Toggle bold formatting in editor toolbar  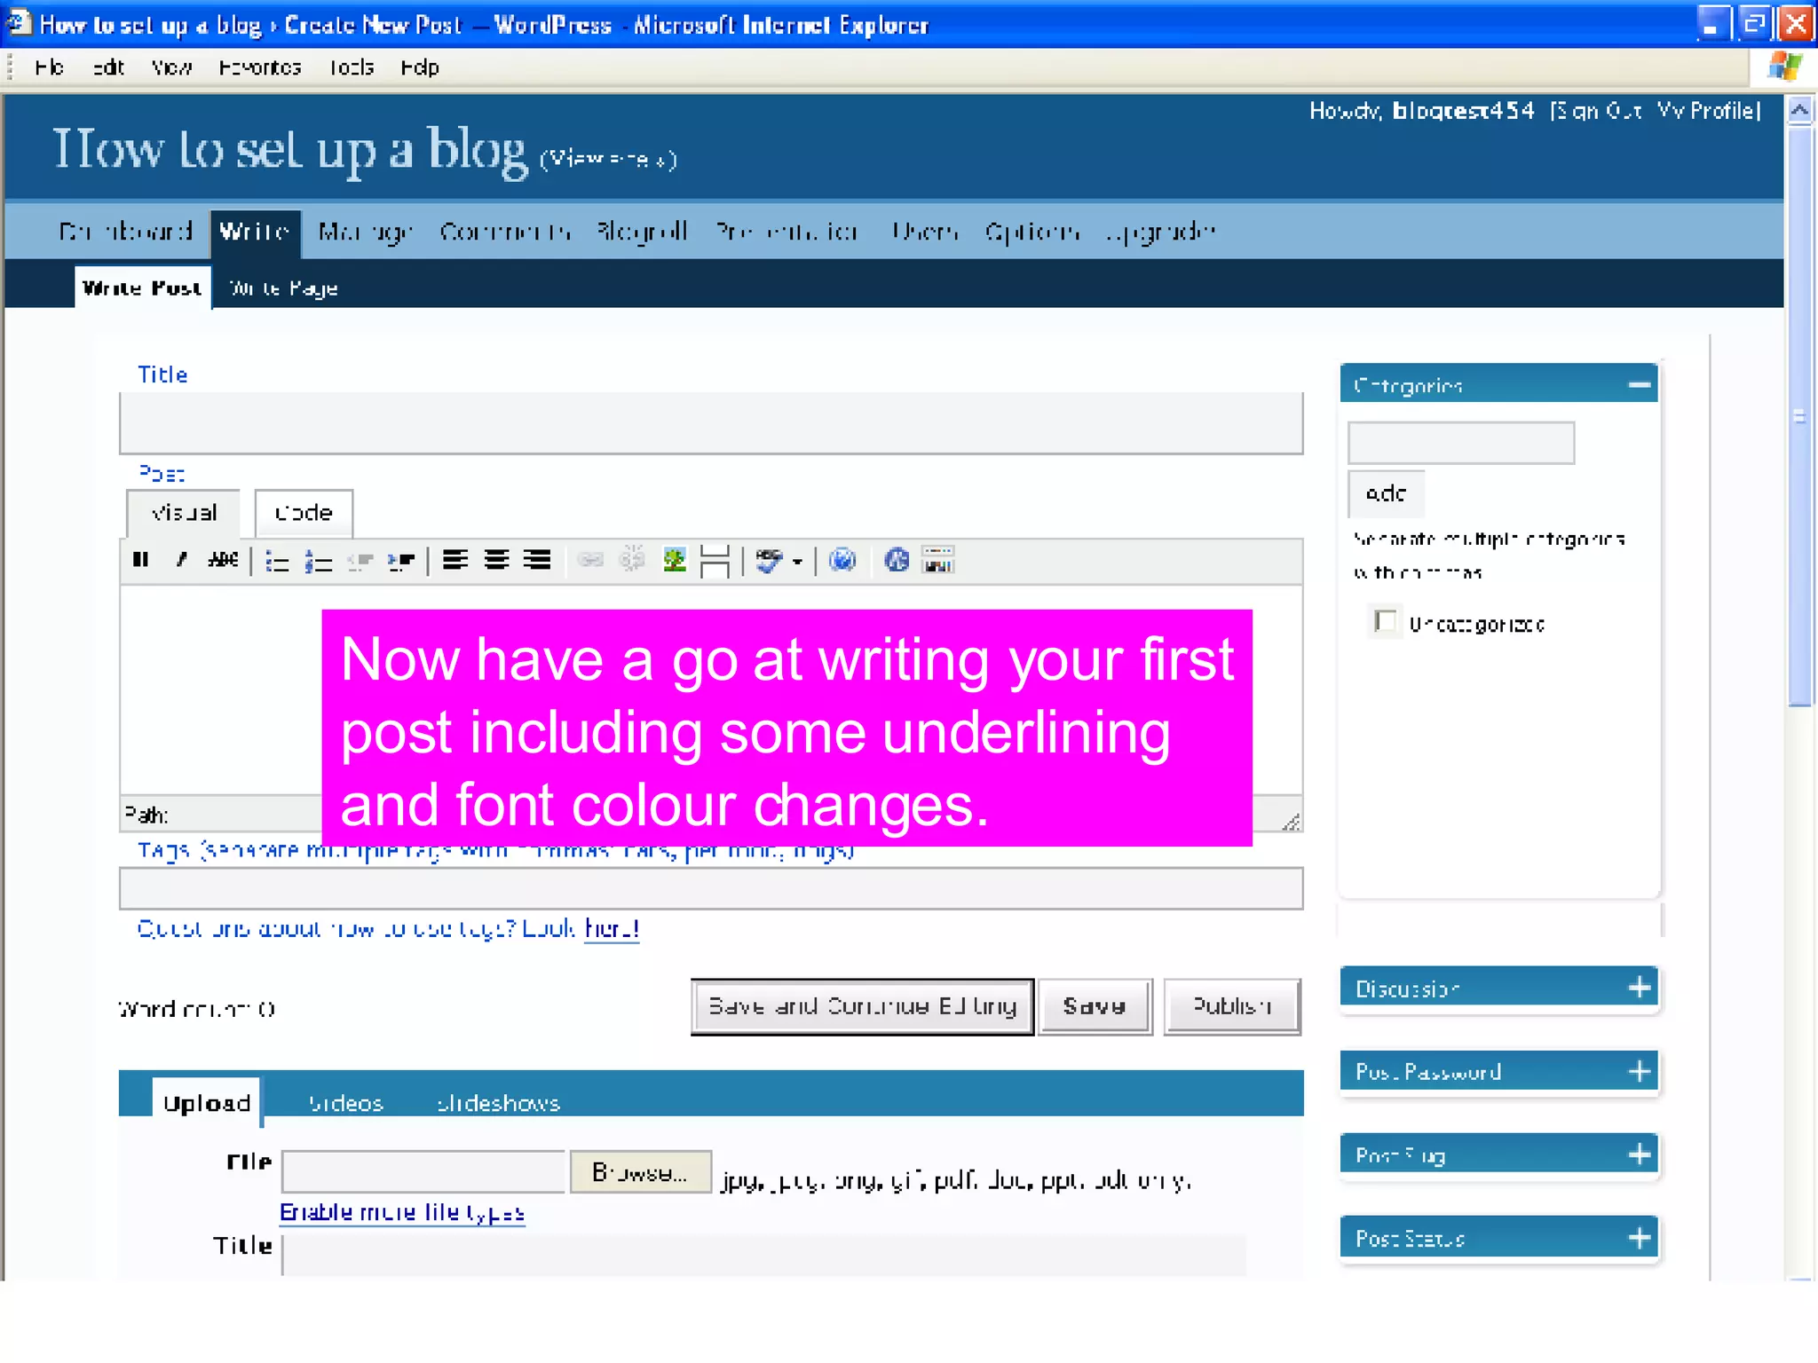pos(140,560)
